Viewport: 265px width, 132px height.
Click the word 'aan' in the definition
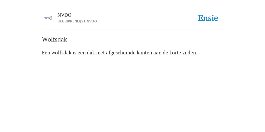157,53
